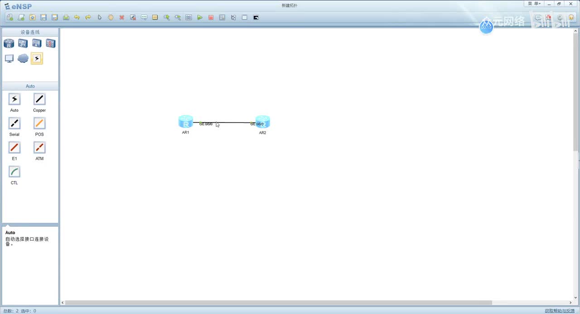Click the delete all connections icon
The image size is (580, 314).
click(133, 17)
